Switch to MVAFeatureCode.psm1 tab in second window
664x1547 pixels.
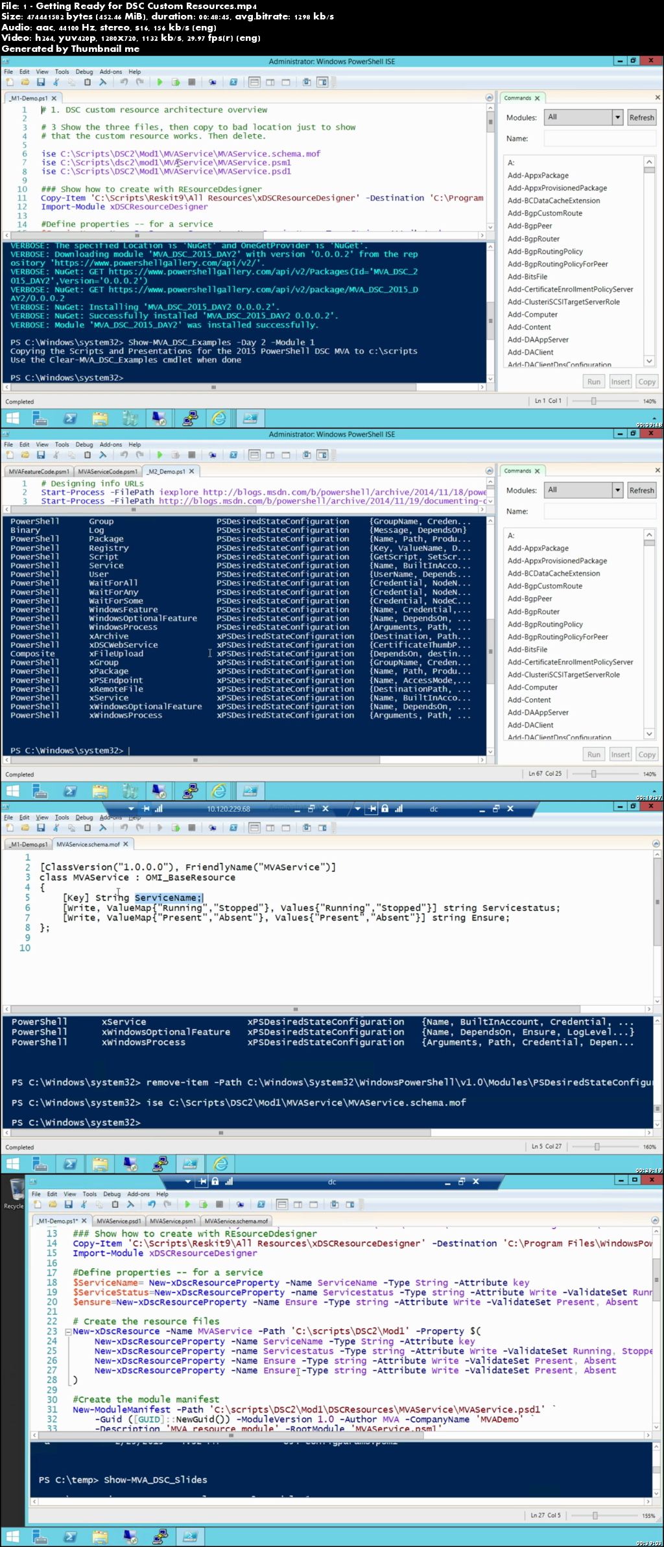pos(39,471)
